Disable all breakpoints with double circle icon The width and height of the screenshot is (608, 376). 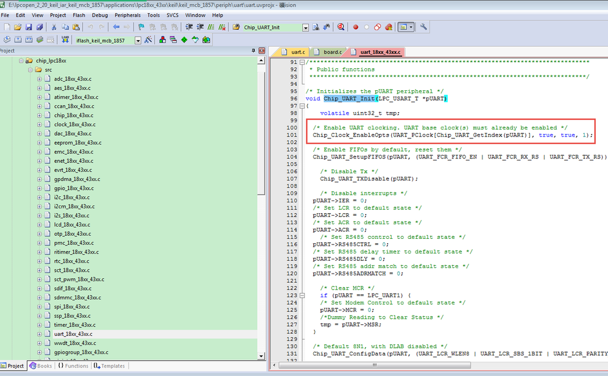point(377,27)
